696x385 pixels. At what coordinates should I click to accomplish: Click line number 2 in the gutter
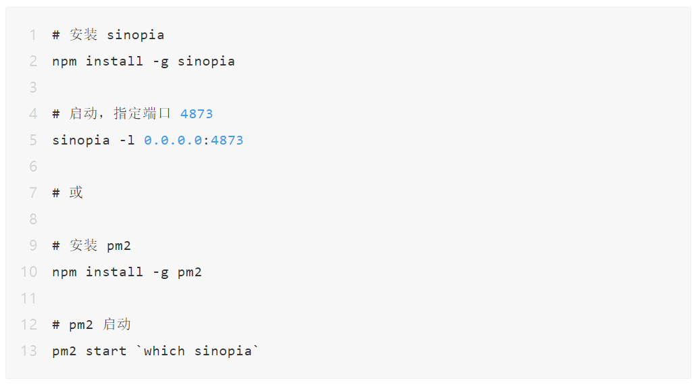(x=32, y=61)
